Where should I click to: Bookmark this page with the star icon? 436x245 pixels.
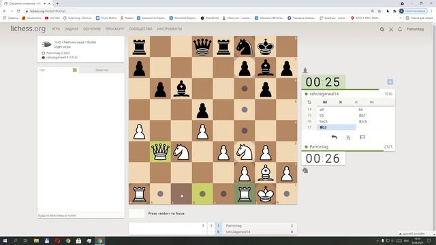pyautogui.click(x=379, y=11)
